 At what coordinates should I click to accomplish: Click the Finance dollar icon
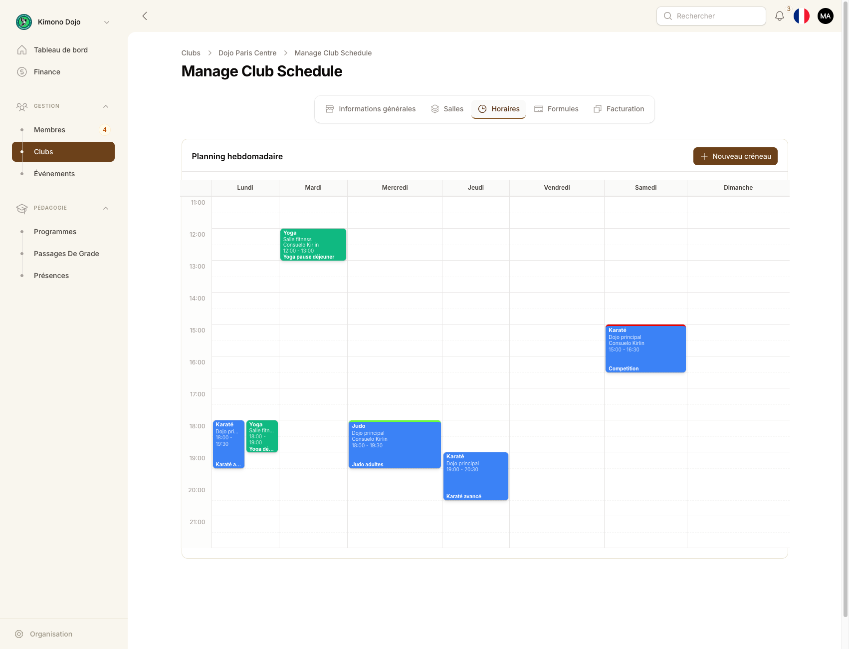tap(22, 72)
